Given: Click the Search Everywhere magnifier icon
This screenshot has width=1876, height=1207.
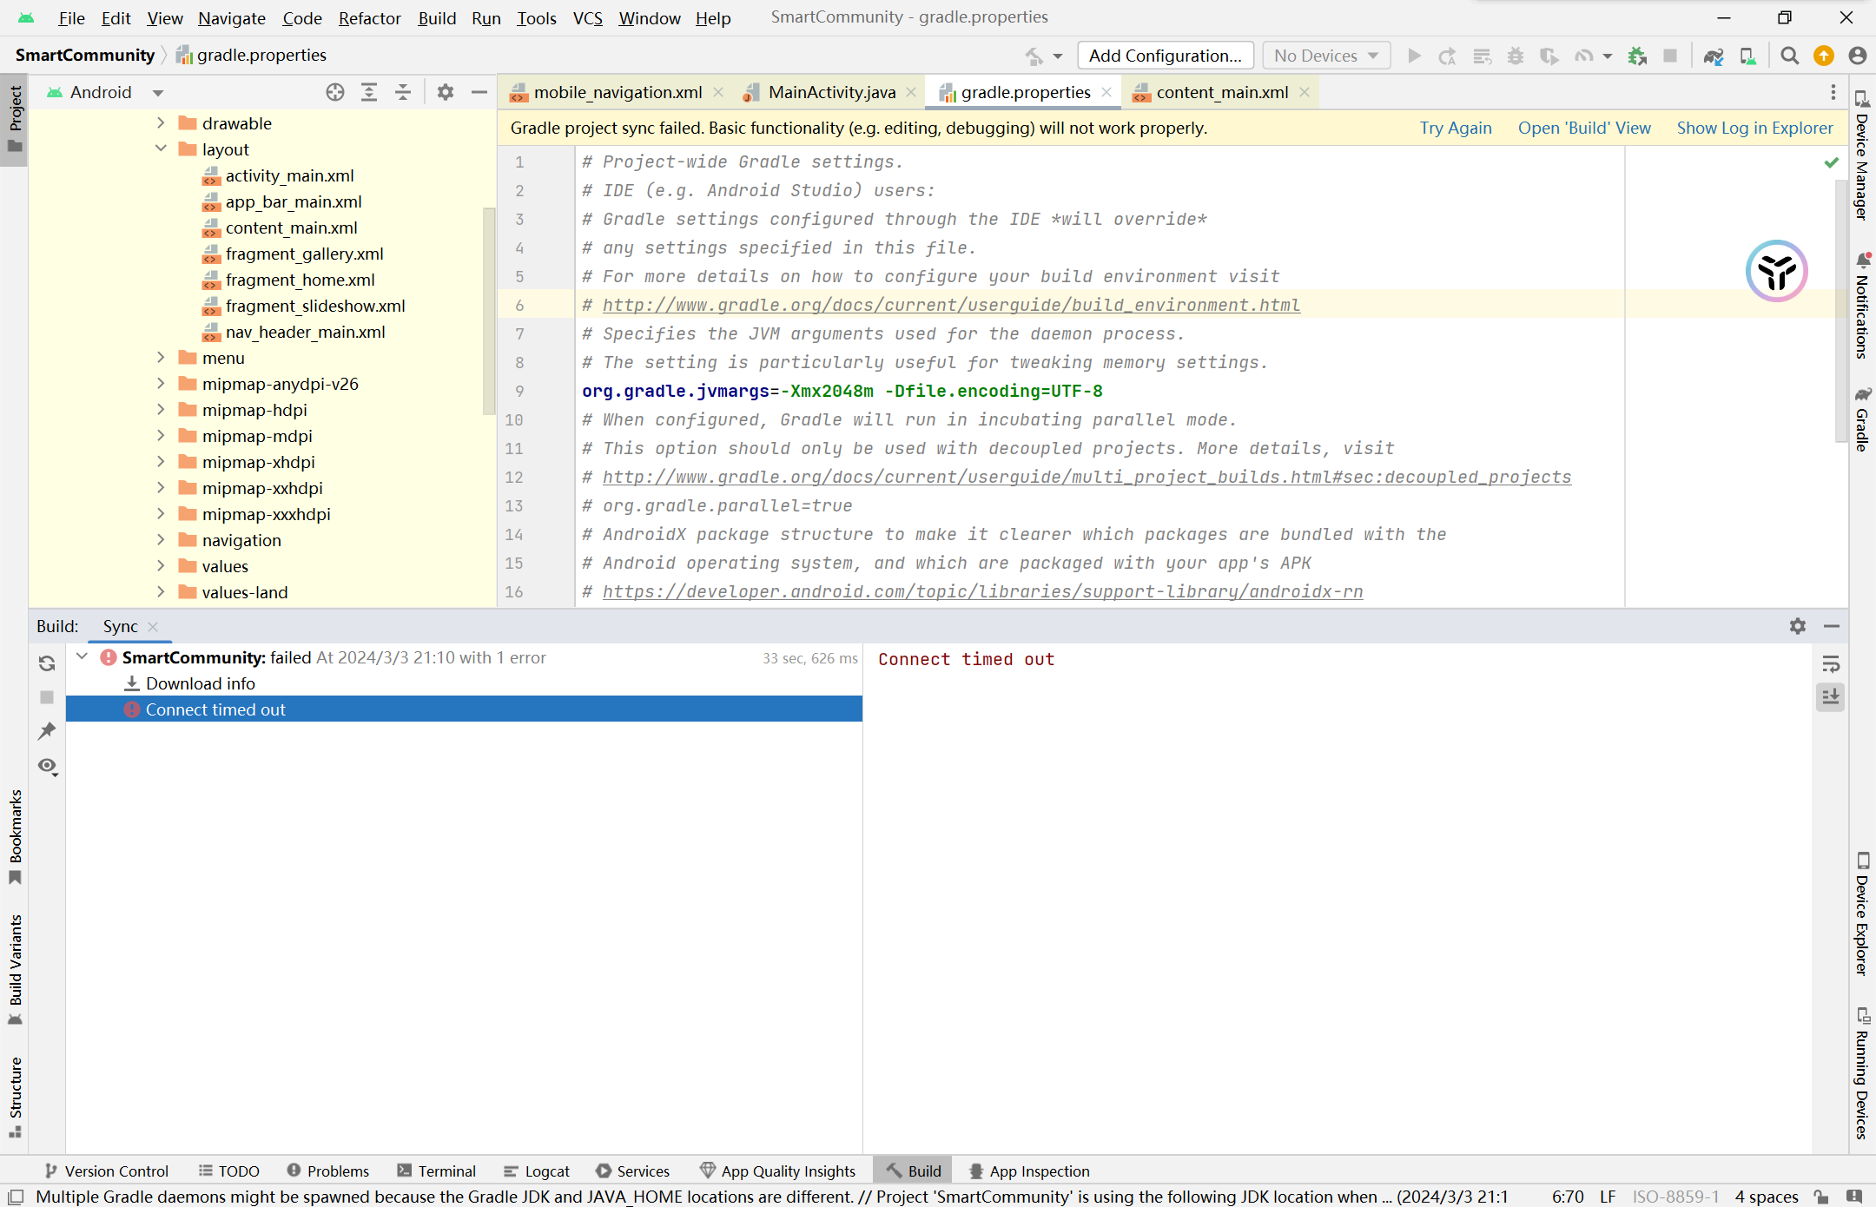Looking at the screenshot, I should pyautogui.click(x=1789, y=56).
